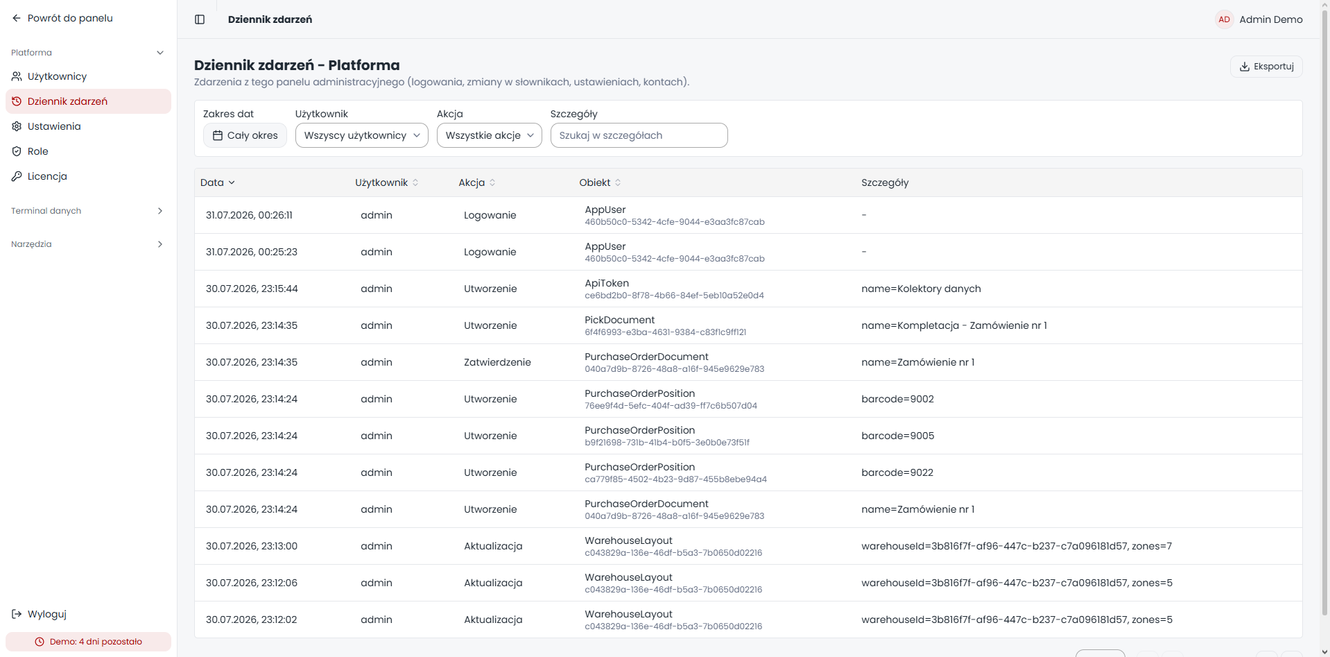Click the Dziennik zdarzeń breadcrumb title
Image resolution: width=1330 pixels, height=657 pixels.
(x=270, y=19)
